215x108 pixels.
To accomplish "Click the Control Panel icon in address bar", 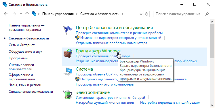I will point(34,14).
